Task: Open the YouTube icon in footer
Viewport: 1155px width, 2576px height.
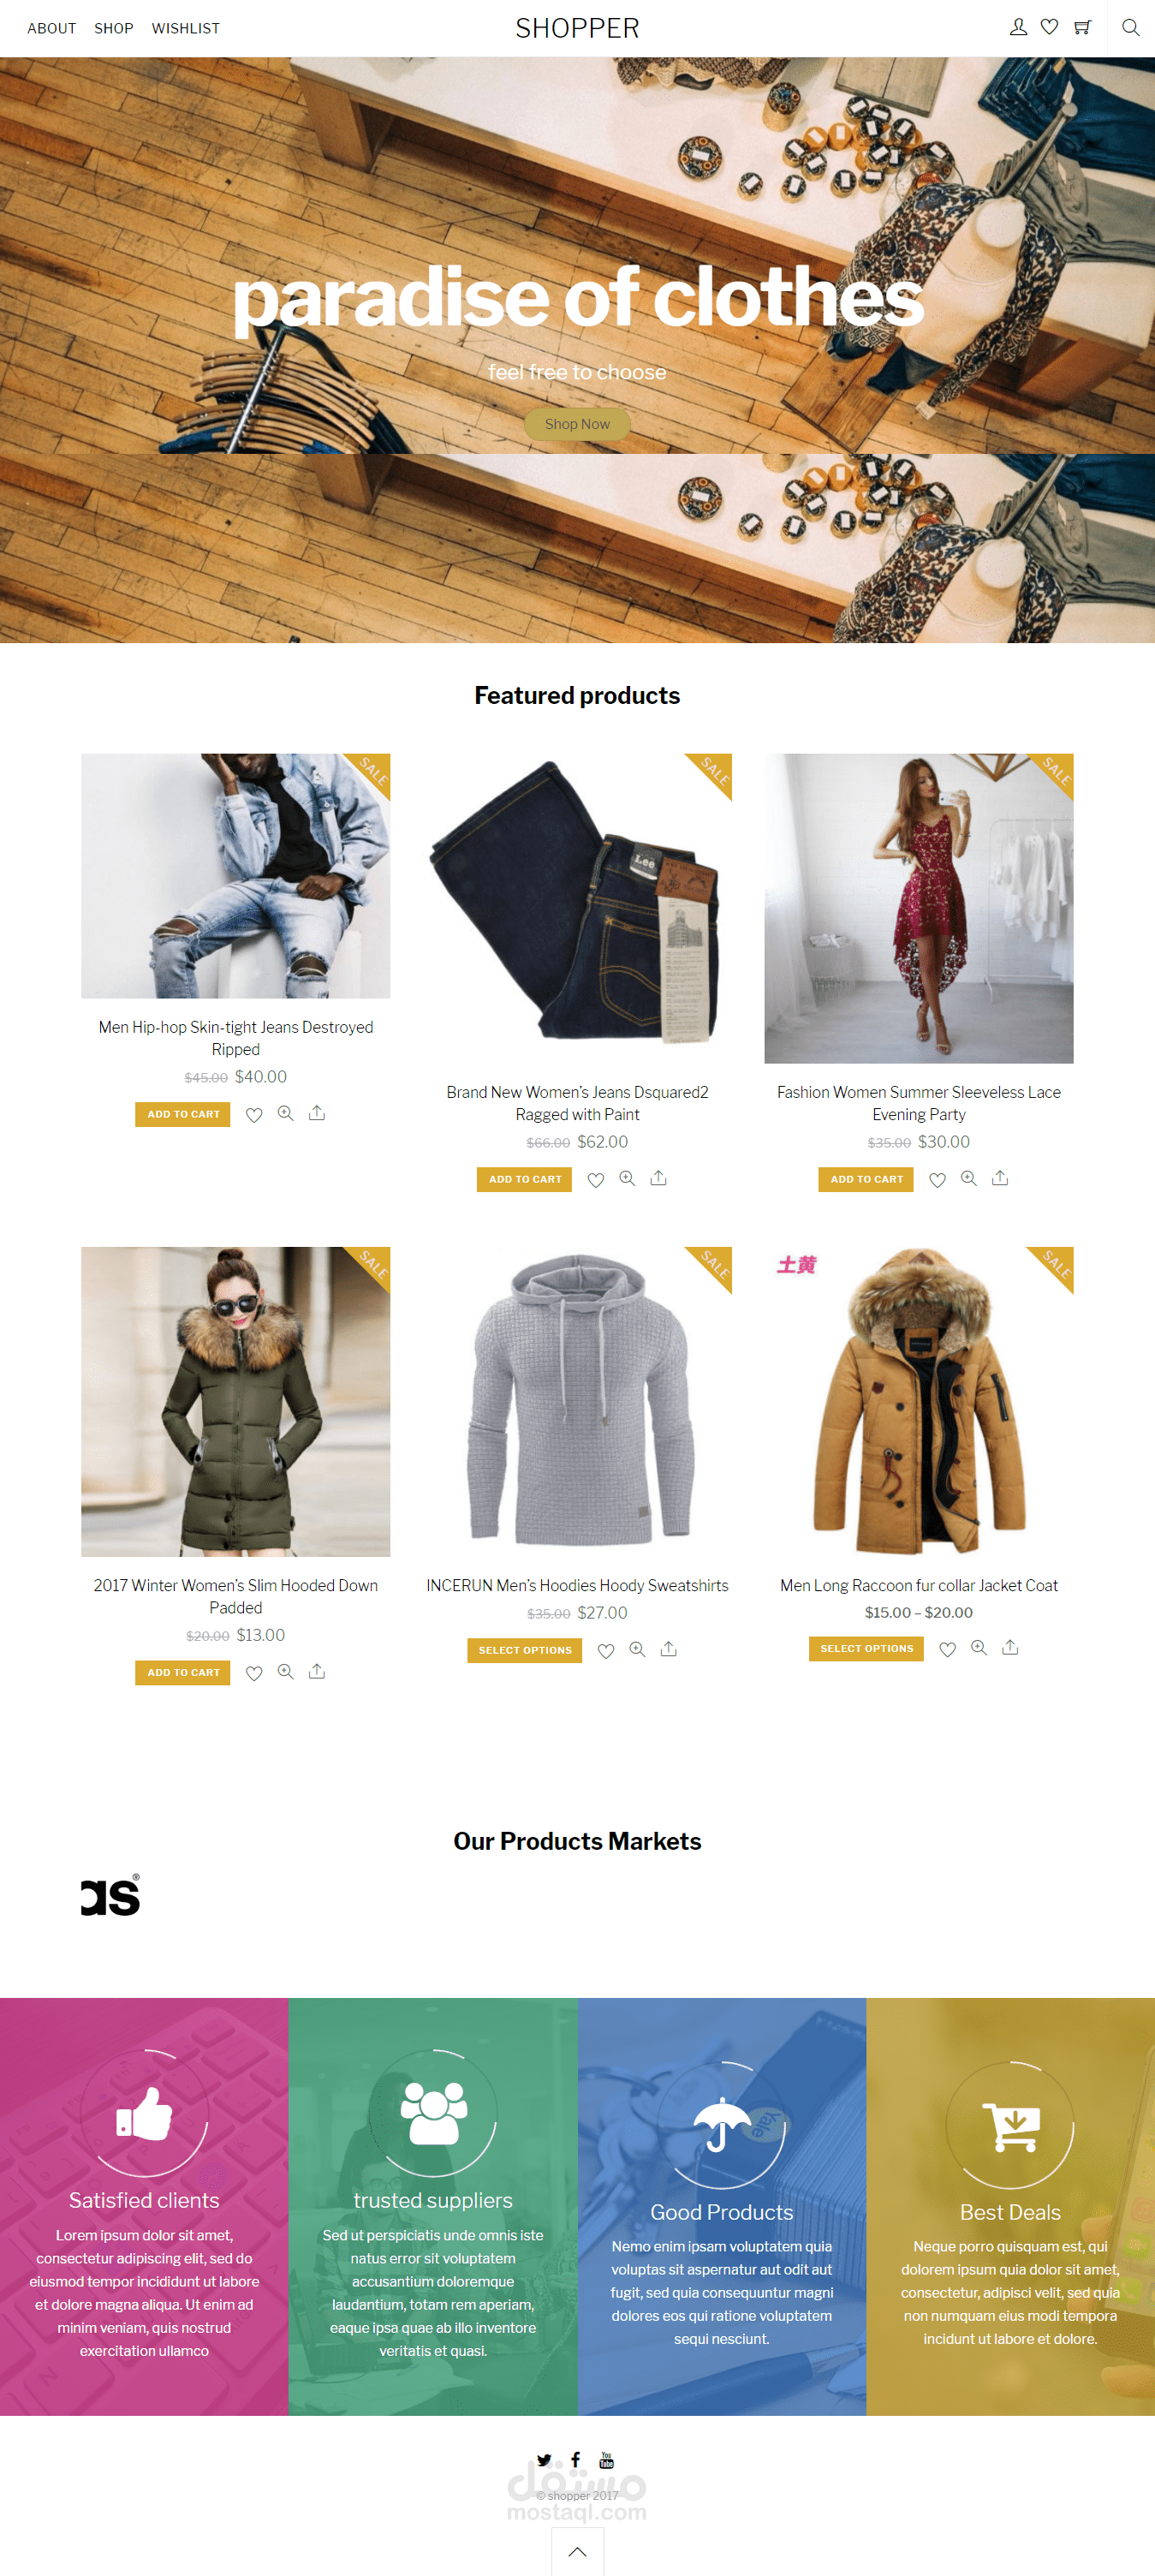Action: (606, 2460)
